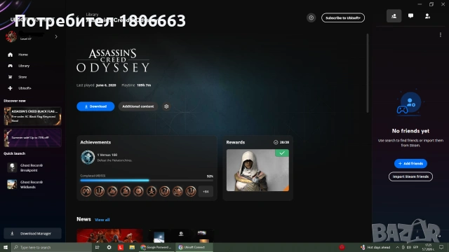
Task: Click the Ubisoft+ plus icon
Action: (x=11, y=88)
